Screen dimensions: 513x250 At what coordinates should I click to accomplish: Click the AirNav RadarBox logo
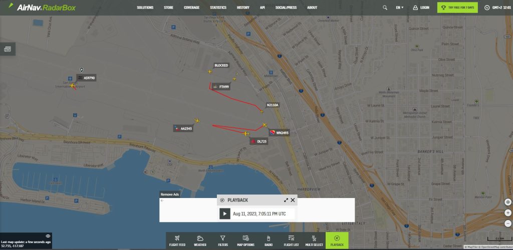(x=42, y=7)
